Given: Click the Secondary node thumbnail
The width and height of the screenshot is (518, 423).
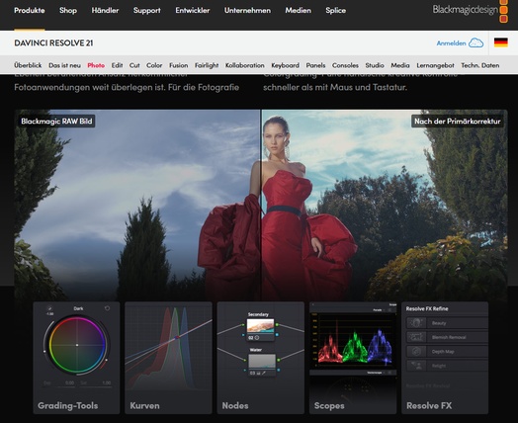Looking at the screenshot, I should tap(261, 326).
